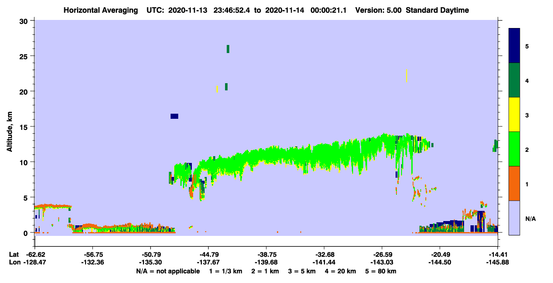Screen dimensions: 553x283
Task: Click the latitude value -50.79
Action: tap(151, 255)
